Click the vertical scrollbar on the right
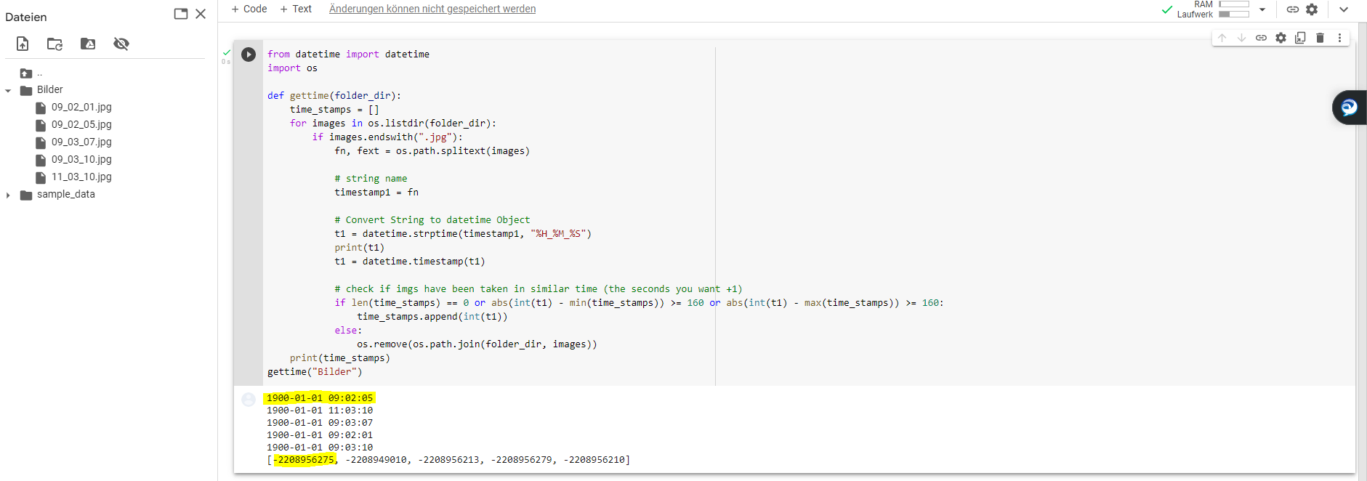 pos(1361,251)
